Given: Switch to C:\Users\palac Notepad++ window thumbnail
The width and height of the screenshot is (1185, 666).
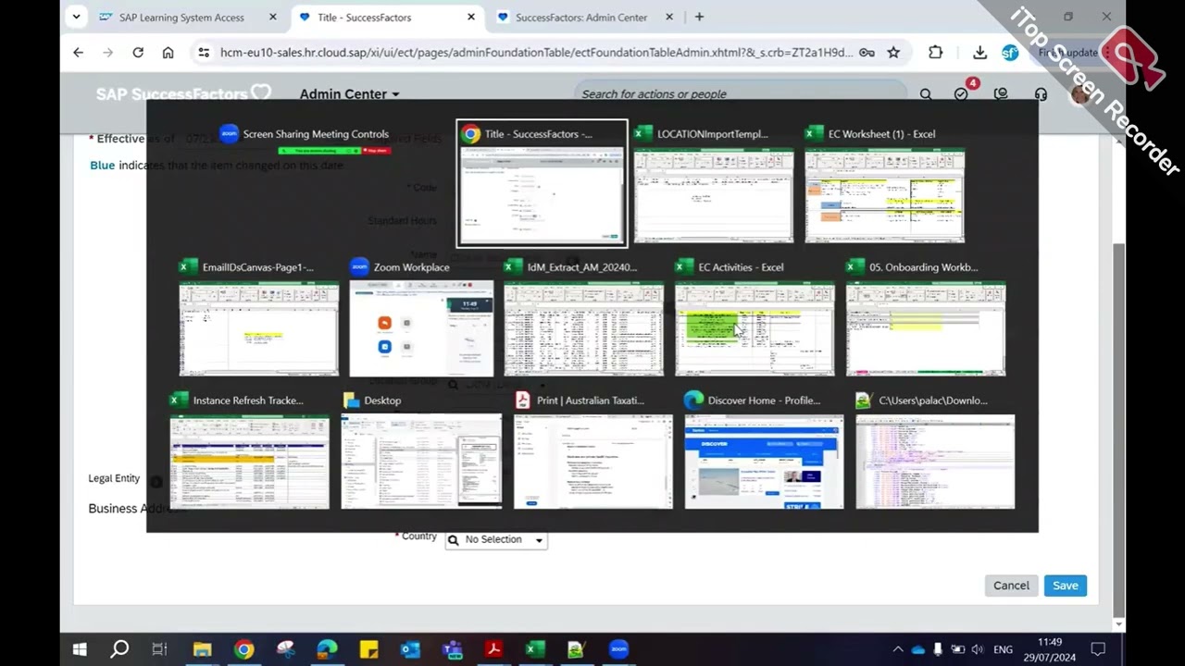Looking at the screenshot, I should [935, 450].
